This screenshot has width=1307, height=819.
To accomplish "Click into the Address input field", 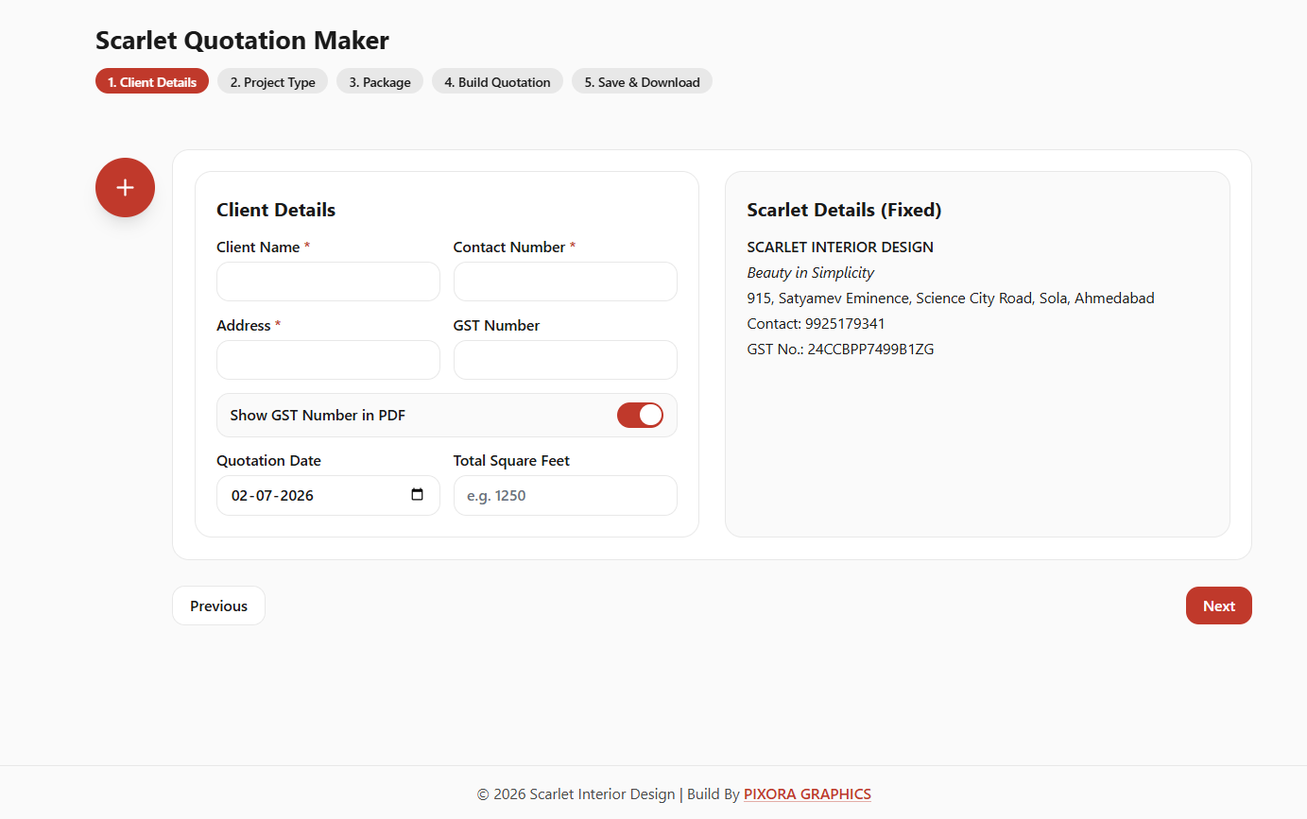I will pos(328,360).
